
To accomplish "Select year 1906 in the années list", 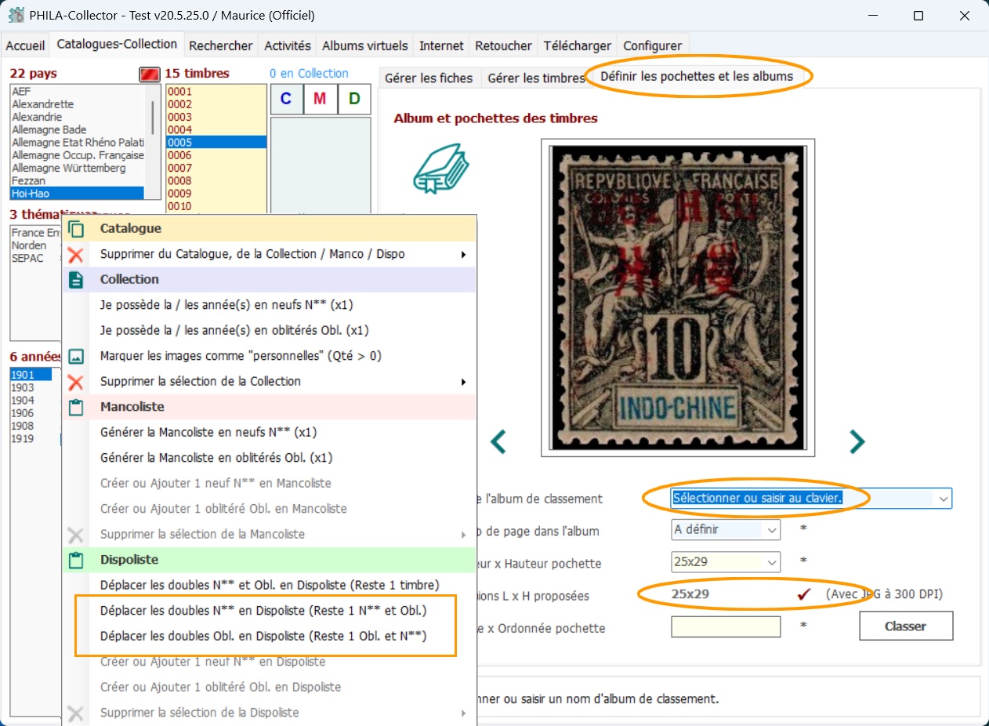I will (31, 413).
